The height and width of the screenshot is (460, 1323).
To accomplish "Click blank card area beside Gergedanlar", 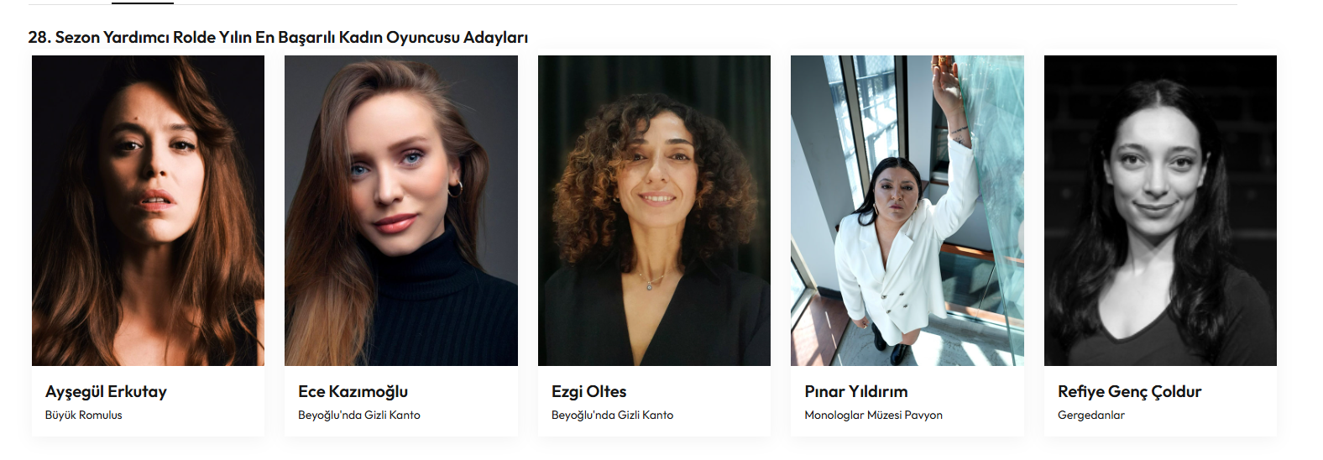I will coord(1200,416).
